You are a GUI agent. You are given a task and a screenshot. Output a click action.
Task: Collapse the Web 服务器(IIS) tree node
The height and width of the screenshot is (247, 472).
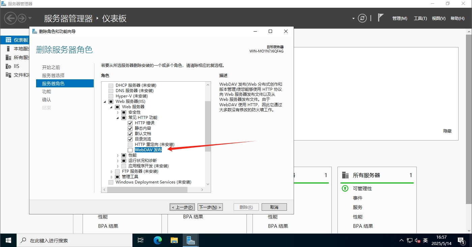click(x=105, y=101)
